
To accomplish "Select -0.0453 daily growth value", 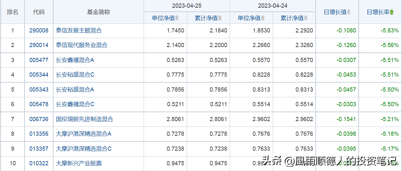I will coord(346,75).
